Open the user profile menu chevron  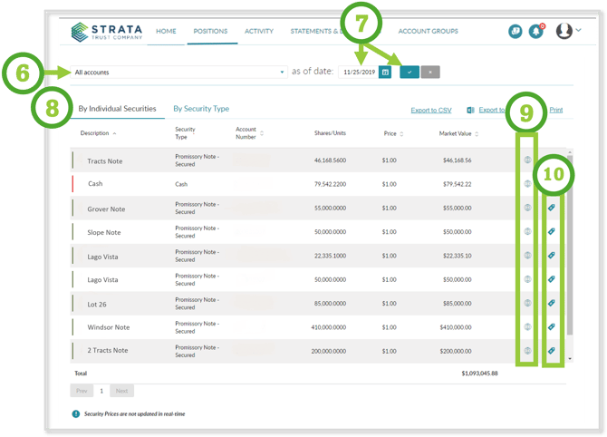click(x=578, y=31)
